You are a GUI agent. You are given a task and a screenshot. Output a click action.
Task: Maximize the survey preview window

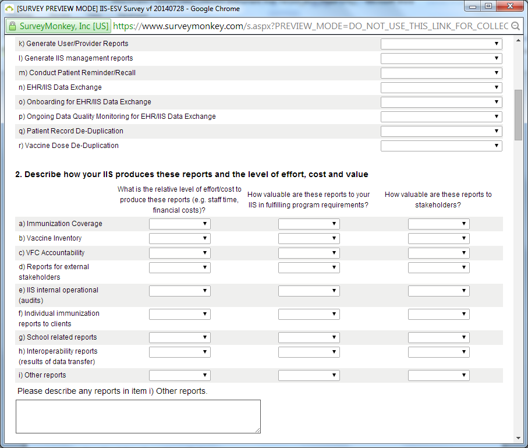488,6
